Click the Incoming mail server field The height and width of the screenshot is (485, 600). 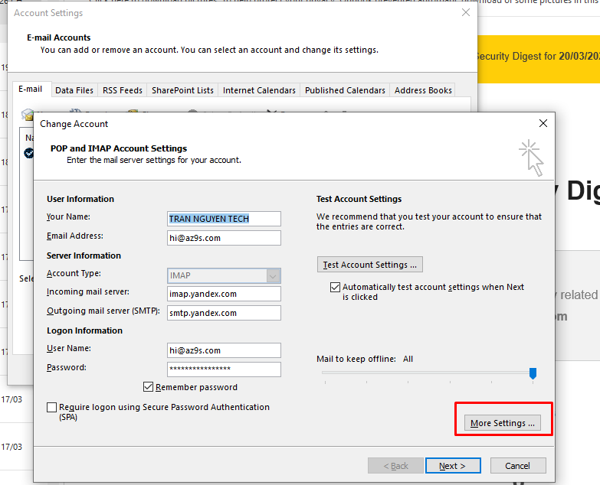pos(224,294)
